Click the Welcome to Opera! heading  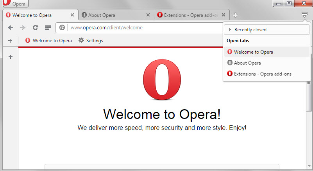(162, 114)
